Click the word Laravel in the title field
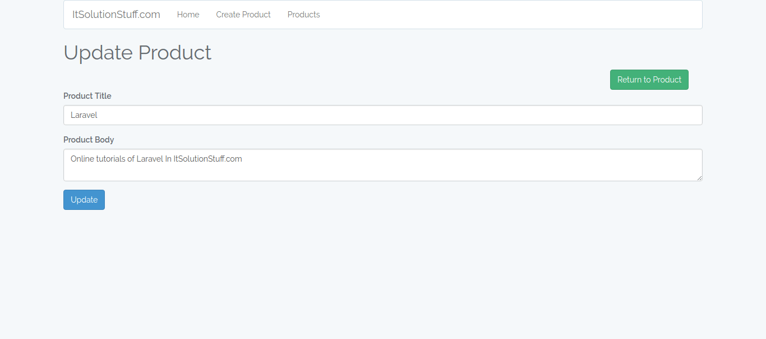This screenshot has width=766, height=339. 84,115
